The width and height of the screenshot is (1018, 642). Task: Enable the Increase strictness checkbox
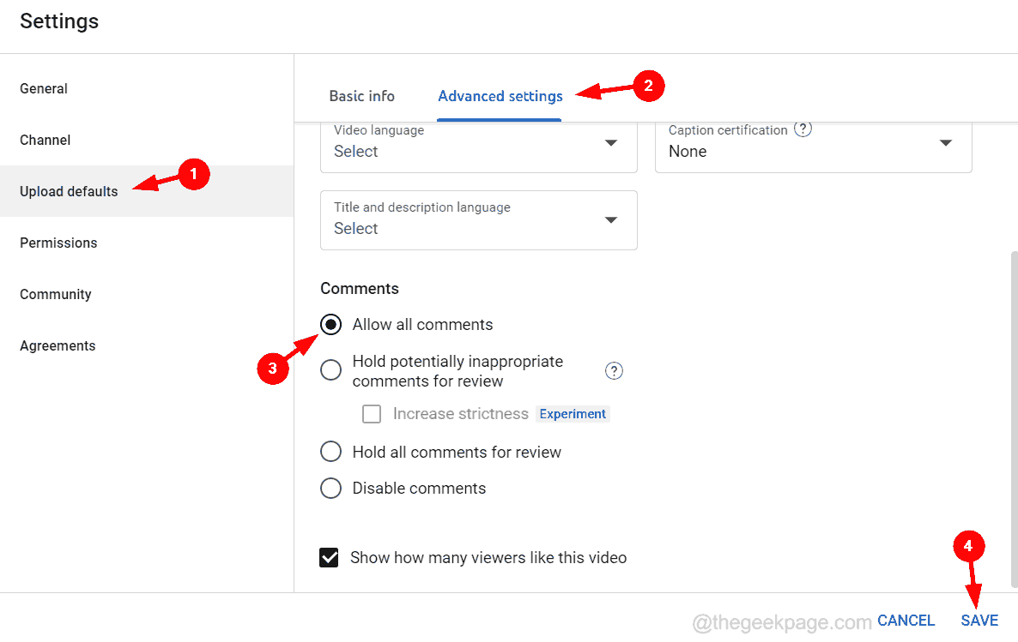(372, 413)
